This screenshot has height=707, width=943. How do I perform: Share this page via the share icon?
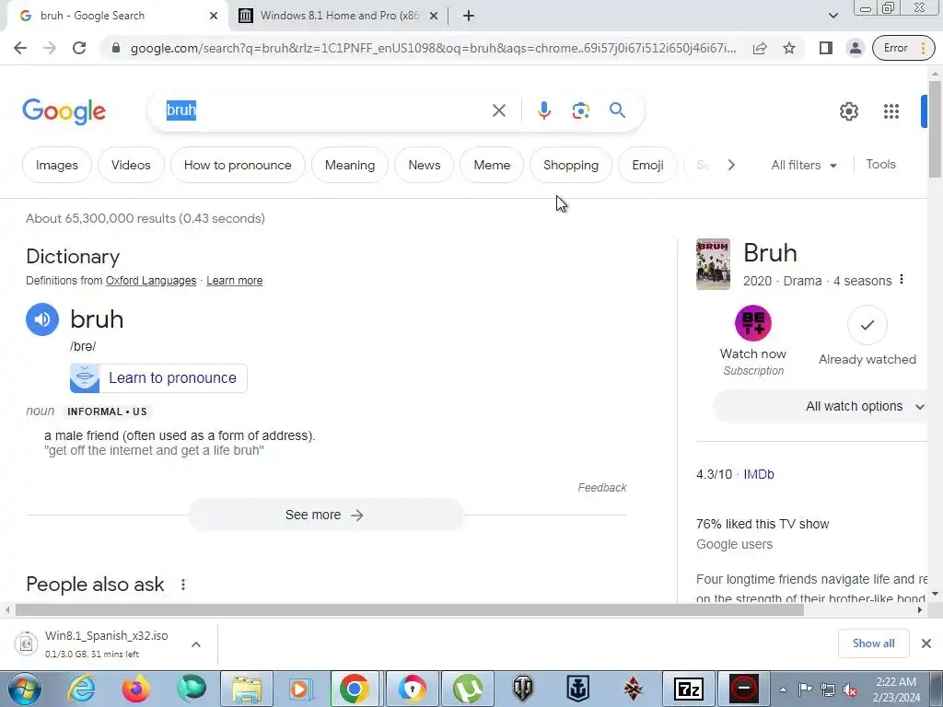click(x=760, y=48)
